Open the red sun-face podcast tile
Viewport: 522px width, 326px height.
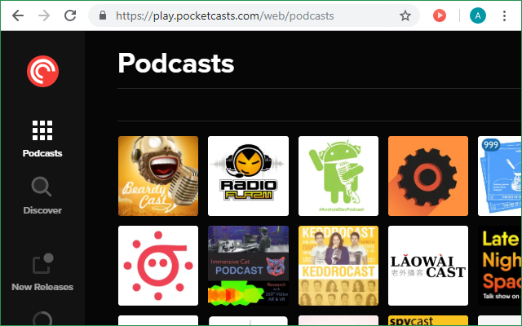[158, 266]
